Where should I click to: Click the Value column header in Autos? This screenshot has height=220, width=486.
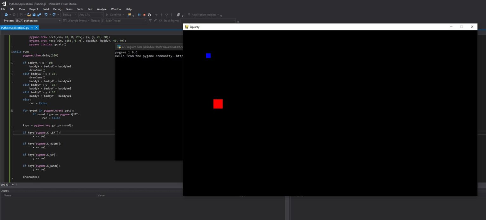(x=101, y=195)
